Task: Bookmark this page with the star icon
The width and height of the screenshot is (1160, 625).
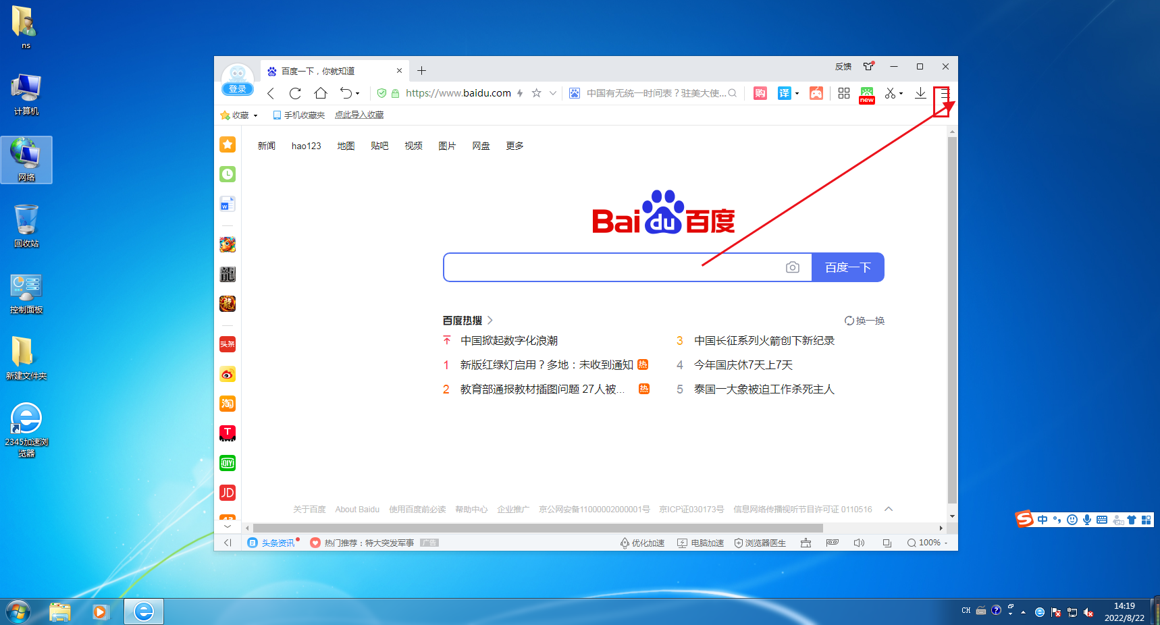Action: pyautogui.click(x=536, y=93)
